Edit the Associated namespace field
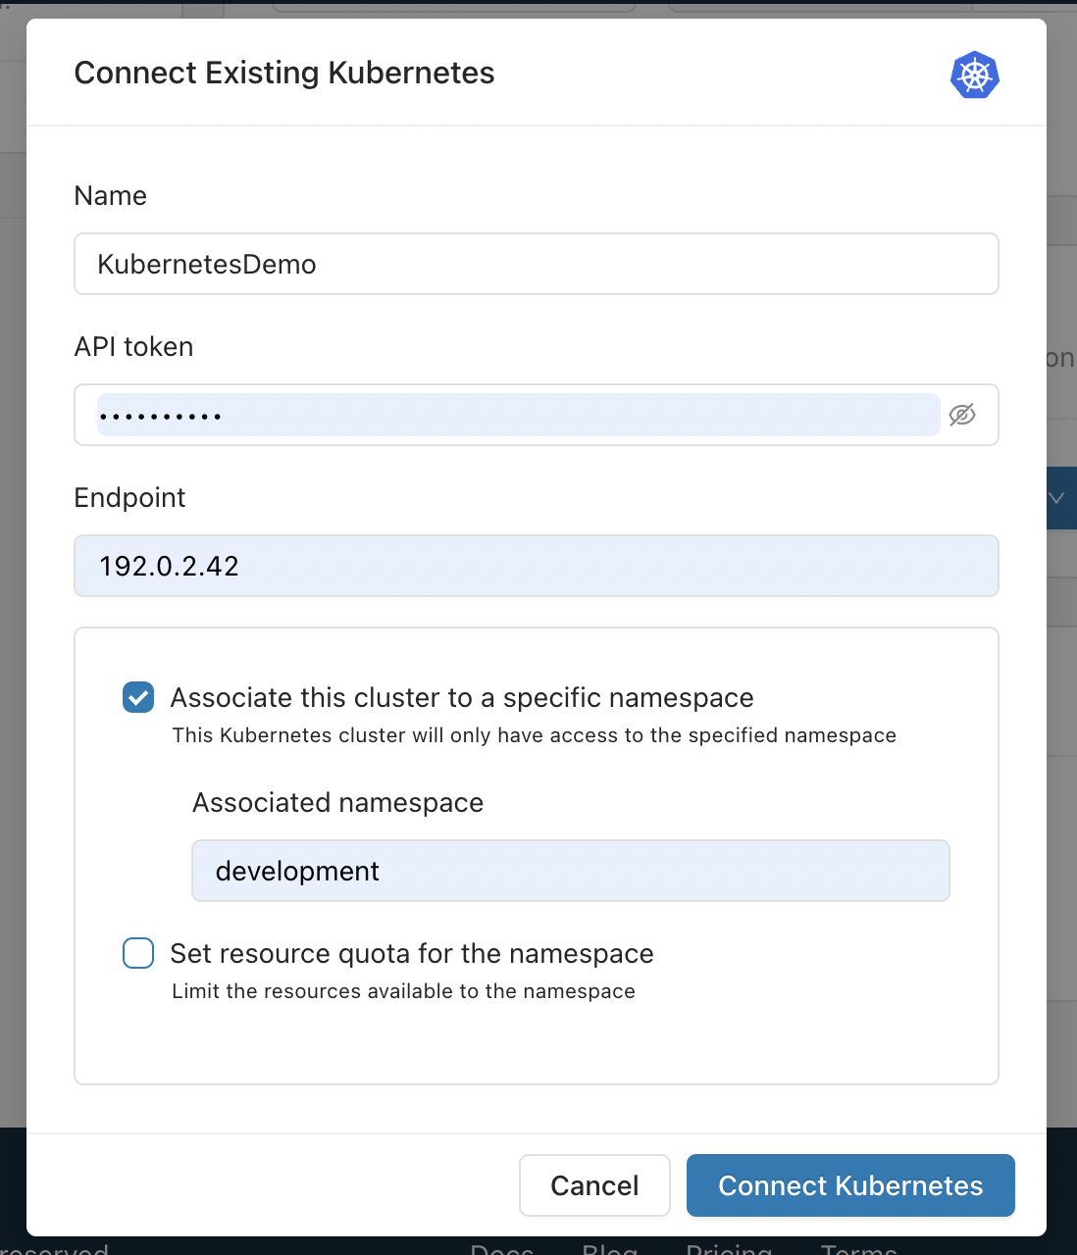The height and width of the screenshot is (1255, 1077). coord(571,871)
